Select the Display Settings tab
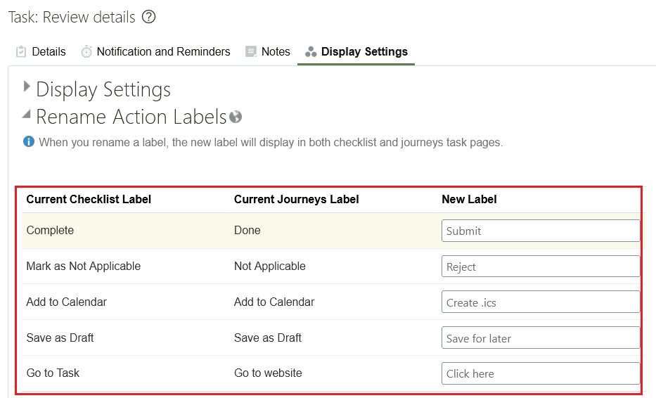The image size is (656, 398). click(x=364, y=51)
